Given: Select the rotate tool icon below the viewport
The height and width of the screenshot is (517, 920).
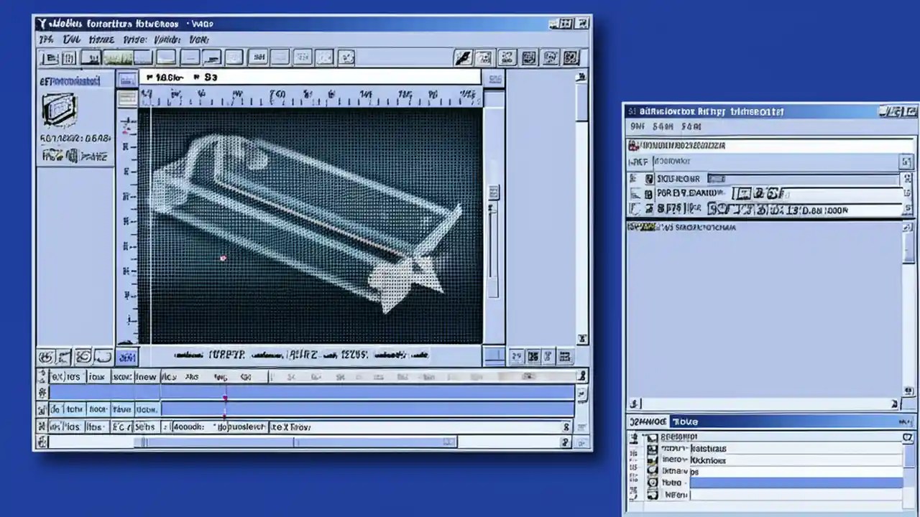Looking at the screenshot, I should [x=83, y=355].
